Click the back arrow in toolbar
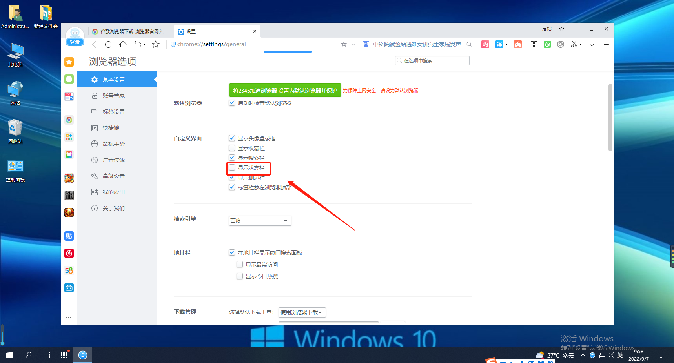This screenshot has height=363, width=674. click(x=94, y=44)
